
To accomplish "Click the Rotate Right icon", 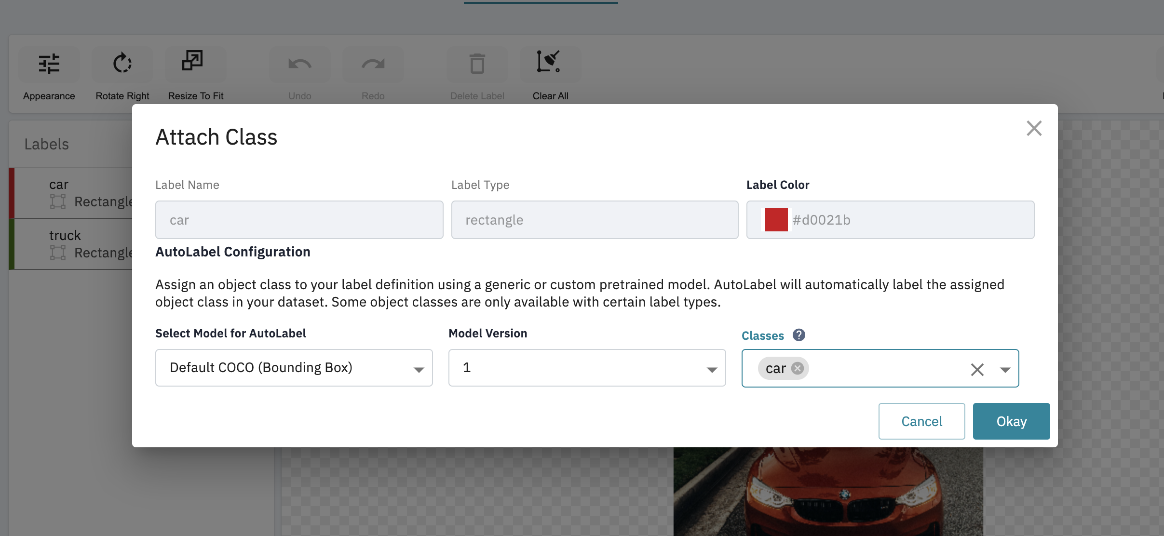I will [122, 63].
